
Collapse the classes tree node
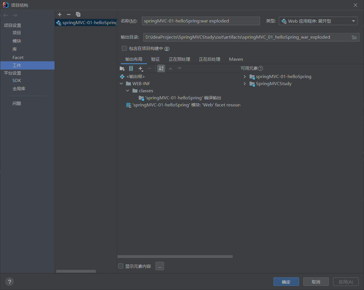128,91
